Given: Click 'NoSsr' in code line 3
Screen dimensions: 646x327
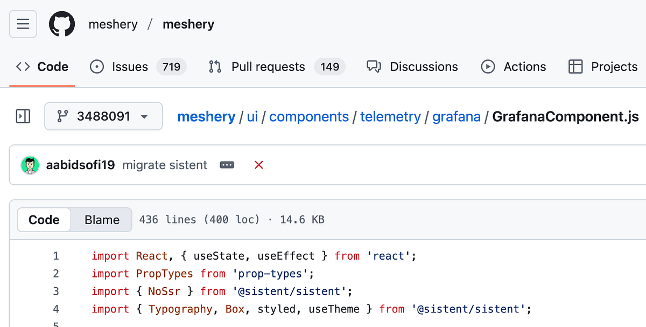Looking at the screenshot, I should tap(164, 291).
